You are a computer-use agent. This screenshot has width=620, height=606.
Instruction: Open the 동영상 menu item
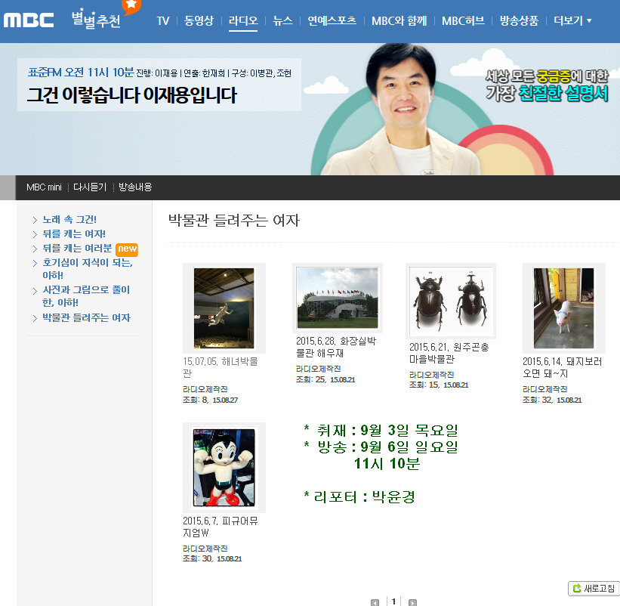pos(199,21)
